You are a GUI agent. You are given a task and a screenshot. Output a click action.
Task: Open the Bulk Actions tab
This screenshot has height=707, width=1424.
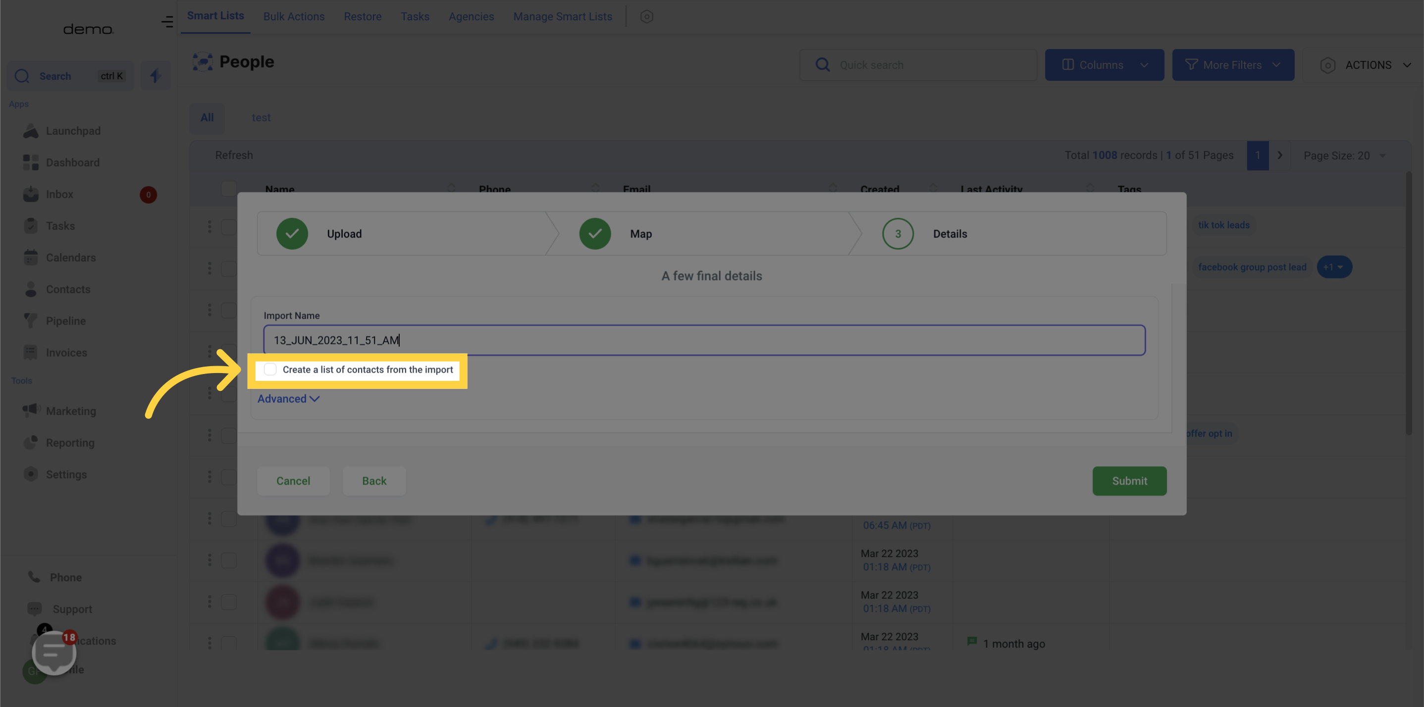tap(294, 16)
